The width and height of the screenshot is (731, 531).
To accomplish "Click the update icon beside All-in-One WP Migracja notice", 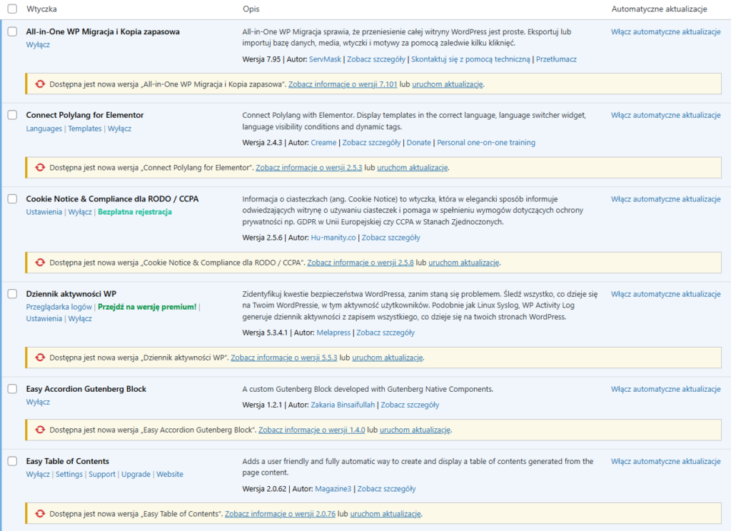I will coord(40,84).
